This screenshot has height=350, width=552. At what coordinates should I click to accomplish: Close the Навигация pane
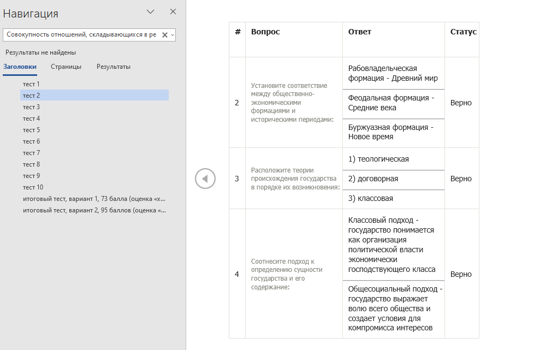click(x=173, y=11)
